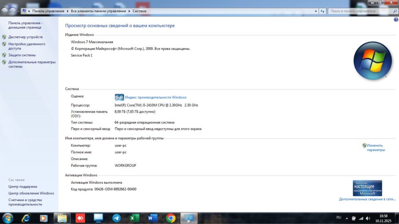Open the volume control in the tray
The width and height of the screenshot is (399, 224).
click(x=368, y=218)
